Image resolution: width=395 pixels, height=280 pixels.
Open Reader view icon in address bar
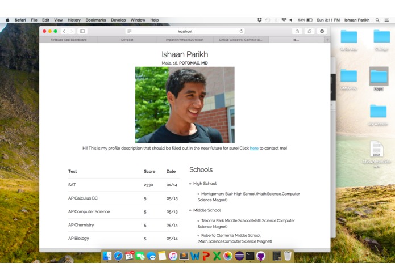click(x=130, y=31)
